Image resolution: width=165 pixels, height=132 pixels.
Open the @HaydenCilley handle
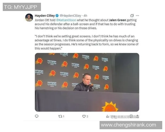70,16
